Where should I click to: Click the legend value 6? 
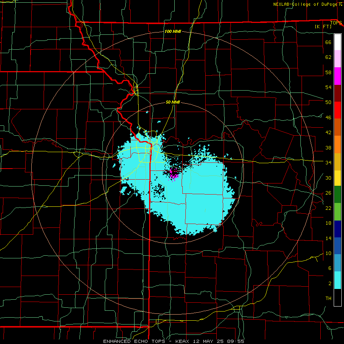(x=329, y=268)
